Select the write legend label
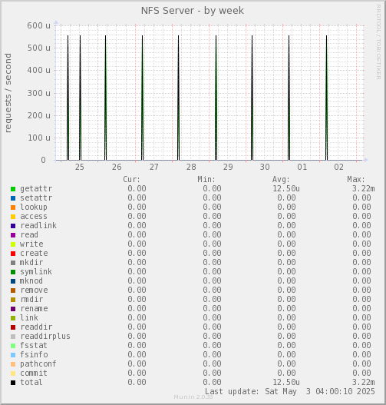This screenshot has height=405, width=386. pos(31,244)
